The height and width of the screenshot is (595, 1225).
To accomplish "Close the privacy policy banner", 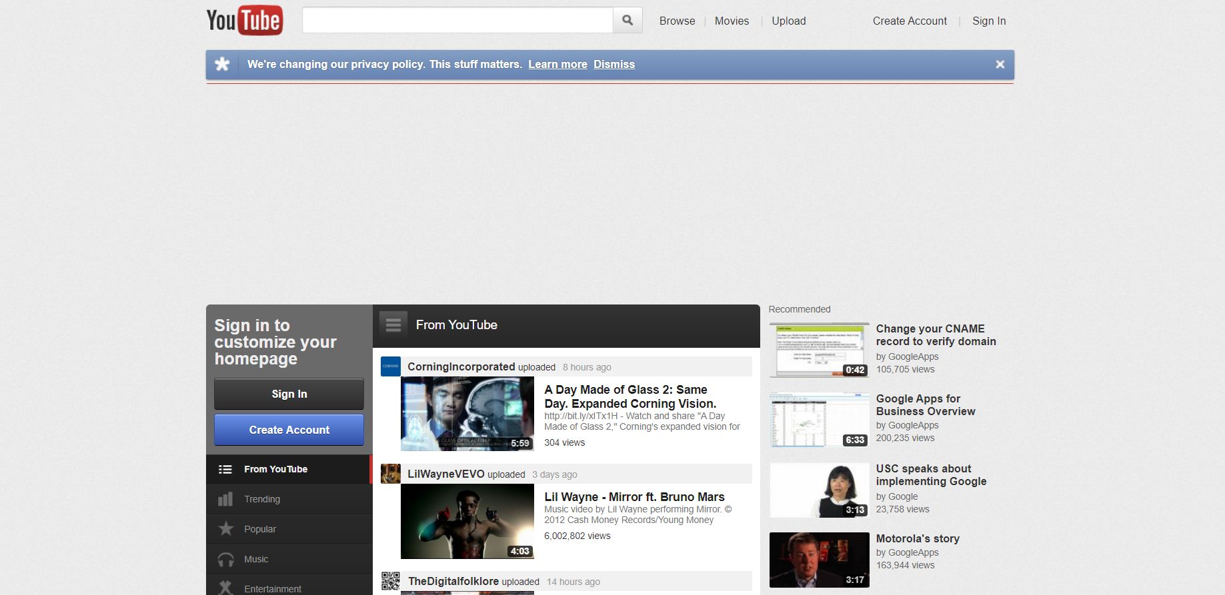I will [x=1000, y=64].
